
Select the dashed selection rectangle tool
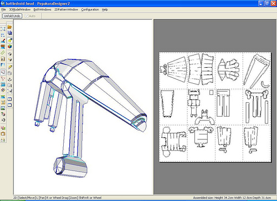3,29
